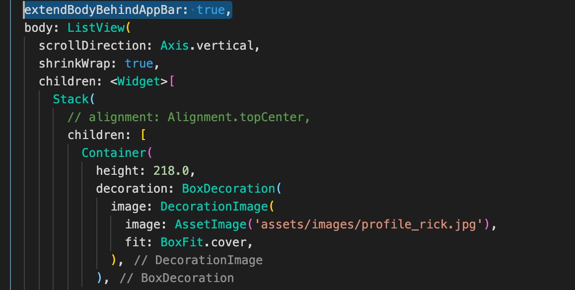Click the Stack widget name
This screenshot has width=575, height=290.
[71, 99]
